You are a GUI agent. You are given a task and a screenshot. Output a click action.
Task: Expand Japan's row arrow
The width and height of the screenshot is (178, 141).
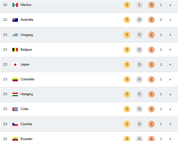click(x=170, y=64)
